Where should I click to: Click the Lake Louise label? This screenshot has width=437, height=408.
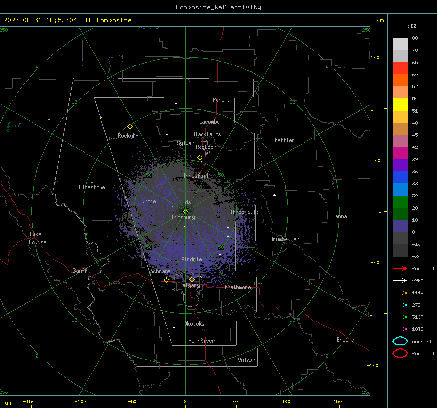click(37, 238)
